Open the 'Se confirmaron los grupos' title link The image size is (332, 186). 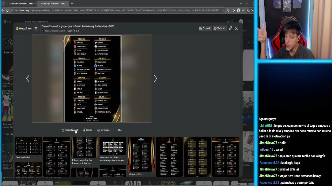[x=79, y=26]
